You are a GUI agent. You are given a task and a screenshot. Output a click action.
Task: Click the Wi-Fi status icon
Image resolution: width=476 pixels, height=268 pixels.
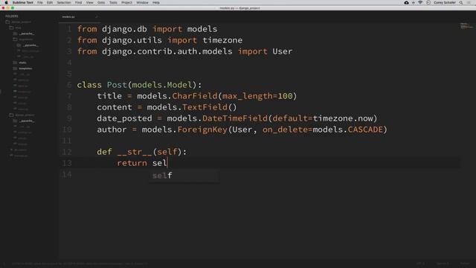pos(420,2)
